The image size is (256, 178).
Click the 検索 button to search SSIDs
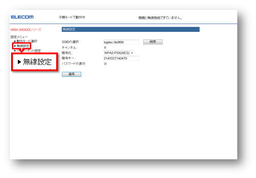coord(153,42)
